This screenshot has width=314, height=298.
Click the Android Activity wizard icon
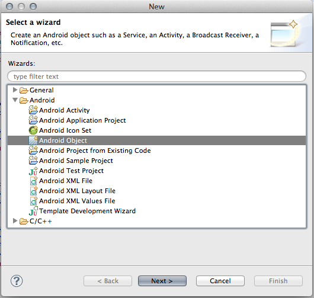33,110
